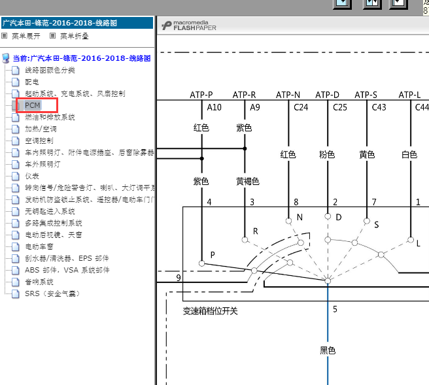Screen dimensions: 429x385
Task: Click page icon next to 燃油和排放系统
Action: 16,117
